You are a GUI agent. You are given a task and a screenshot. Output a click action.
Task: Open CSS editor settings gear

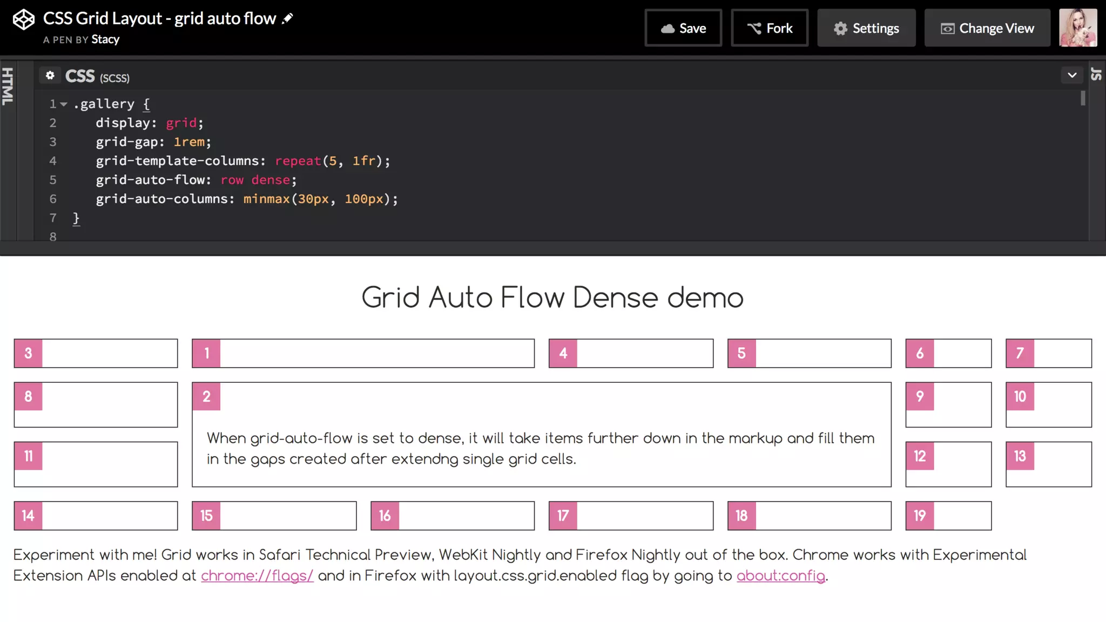50,76
